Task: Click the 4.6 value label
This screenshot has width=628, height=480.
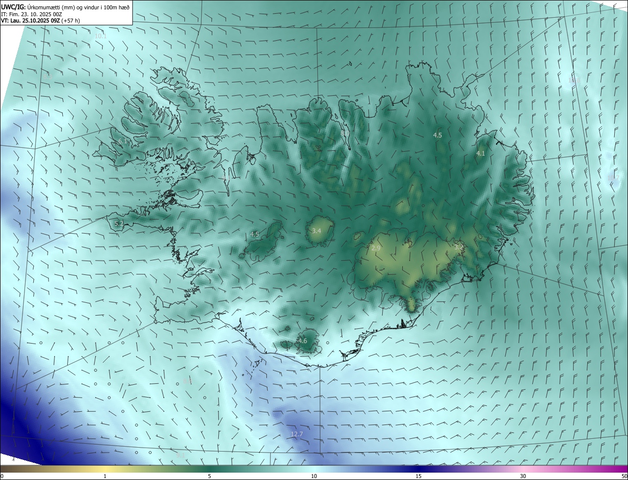Action: coord(302,341)
